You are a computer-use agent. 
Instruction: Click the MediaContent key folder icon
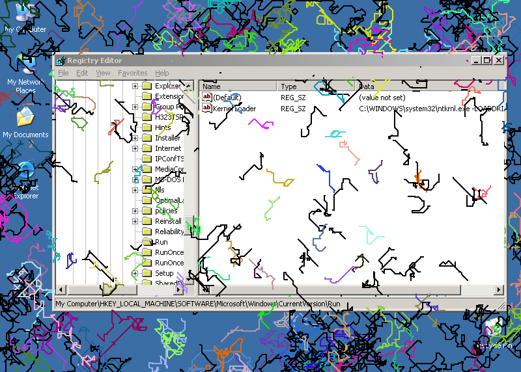[x=147, y=169]
